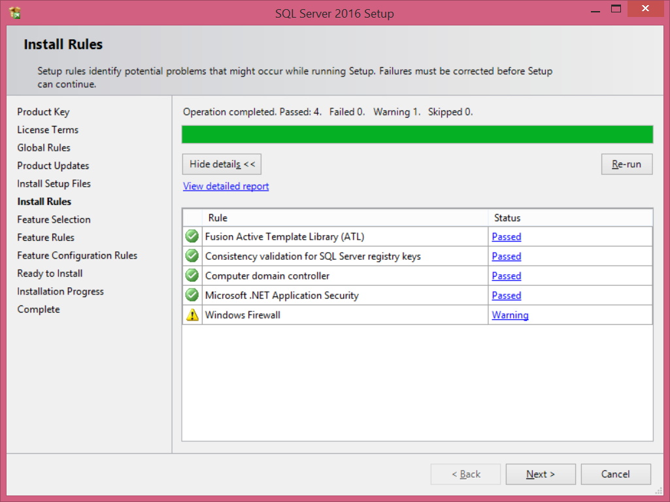Image resolution: width=670 pixels, height=502 pixels.
Task: Select Installation Progress step in sidebar
Action: (60, 291)
